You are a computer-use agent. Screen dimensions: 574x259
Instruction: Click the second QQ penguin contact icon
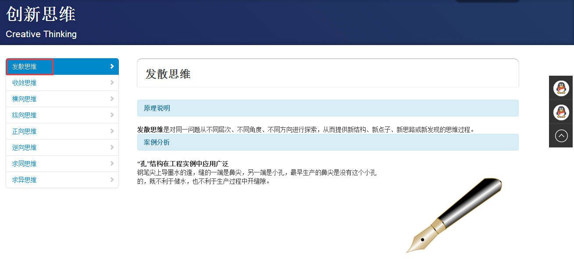[561, 112]
